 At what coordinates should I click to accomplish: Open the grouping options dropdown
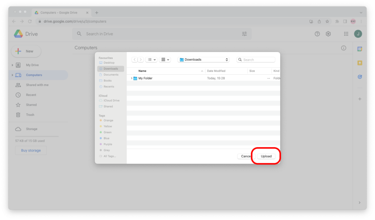[x=165, y=60]
